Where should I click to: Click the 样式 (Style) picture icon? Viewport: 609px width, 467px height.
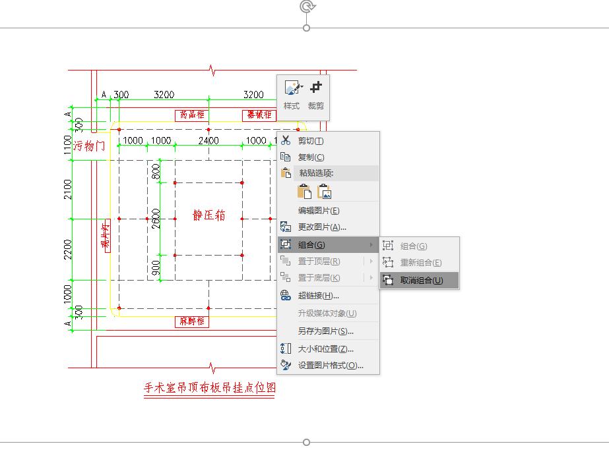[290, 88]
